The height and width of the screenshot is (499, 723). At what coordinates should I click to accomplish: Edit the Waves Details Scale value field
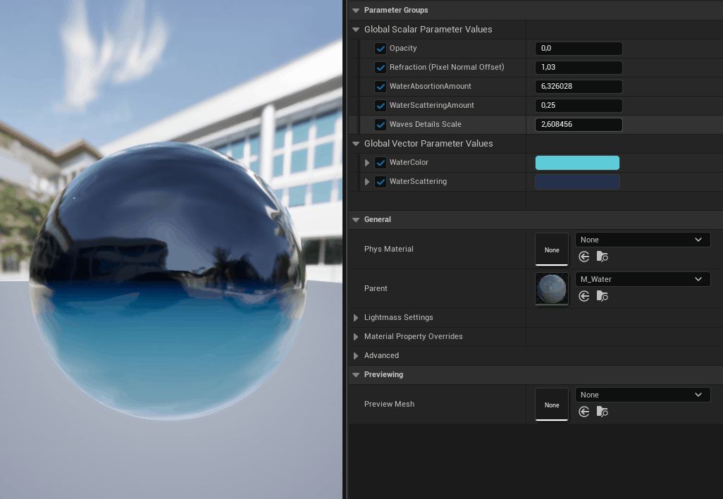[578, 123]
